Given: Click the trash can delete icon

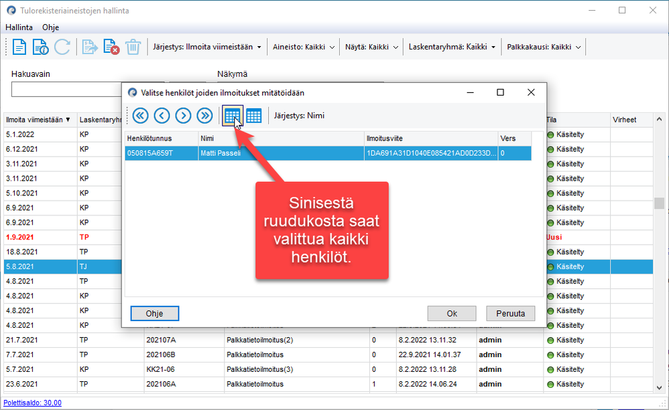Looking at the screenshot, I should (133, 47).
